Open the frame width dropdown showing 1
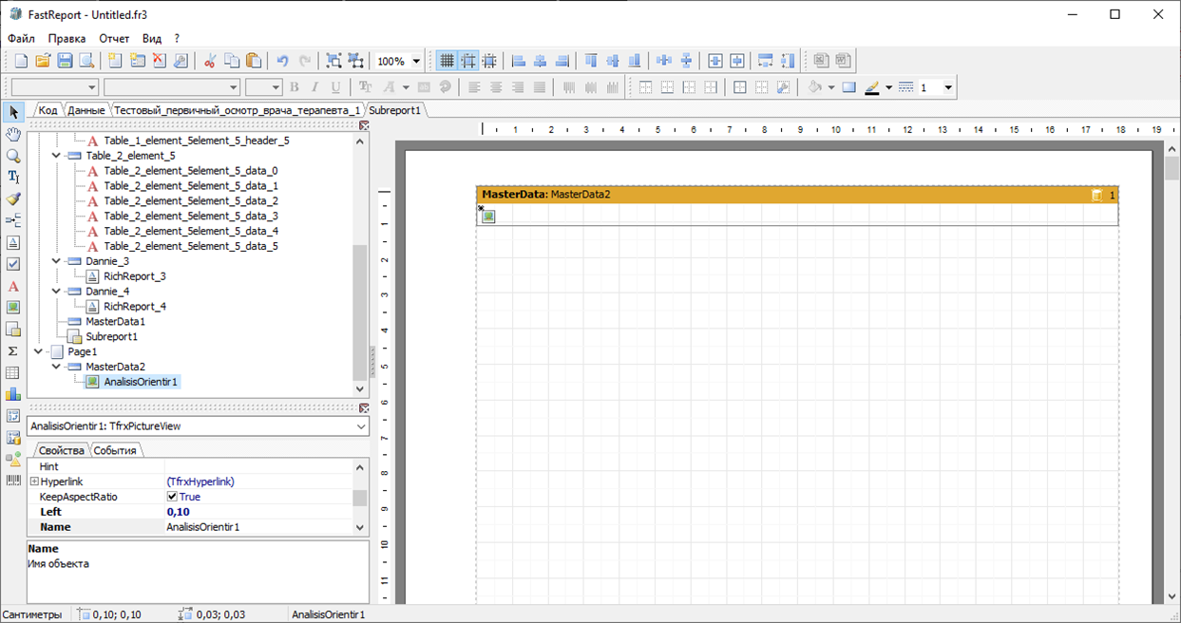This screenshot has width=1181, height=623. (948, 87)
